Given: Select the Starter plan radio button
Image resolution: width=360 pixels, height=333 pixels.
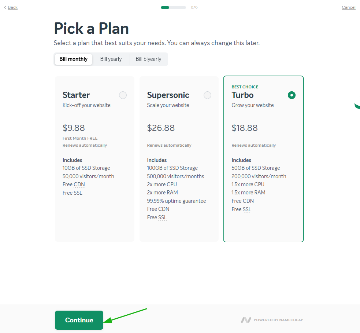Looking at the screenshot, I should click(x=123, y=95).
